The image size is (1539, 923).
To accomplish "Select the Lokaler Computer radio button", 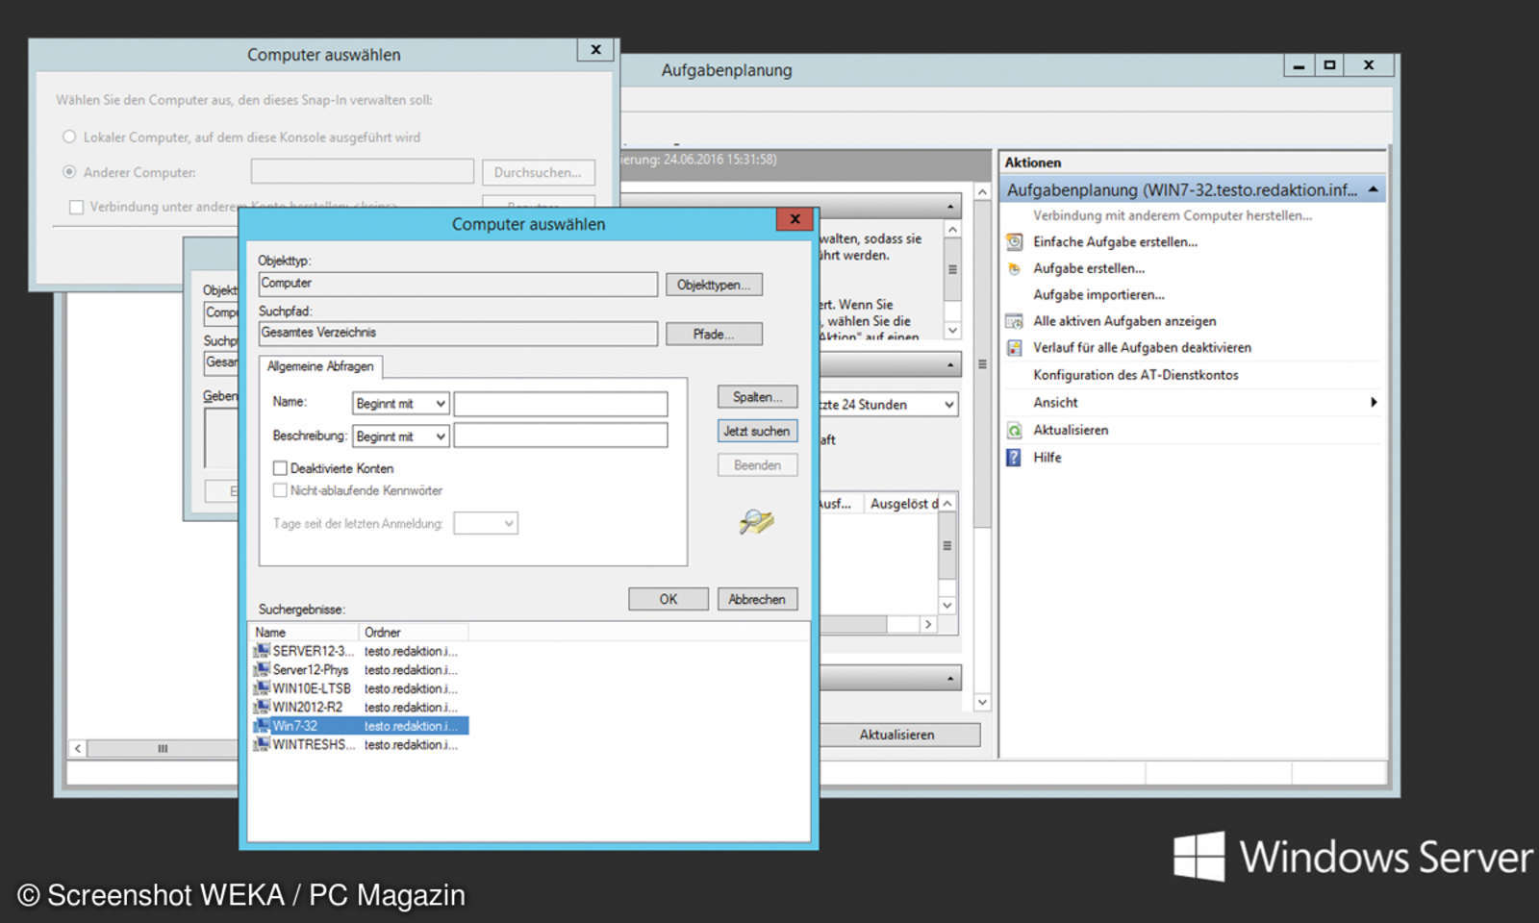I will coord(69,137).
